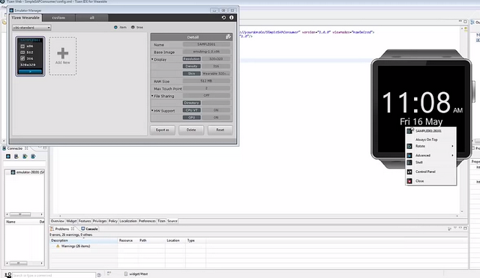Image resolution: width=480 pixels, height=278 pixels.
Task: Collapse the HW Support section
Action: tap(152, 110)
